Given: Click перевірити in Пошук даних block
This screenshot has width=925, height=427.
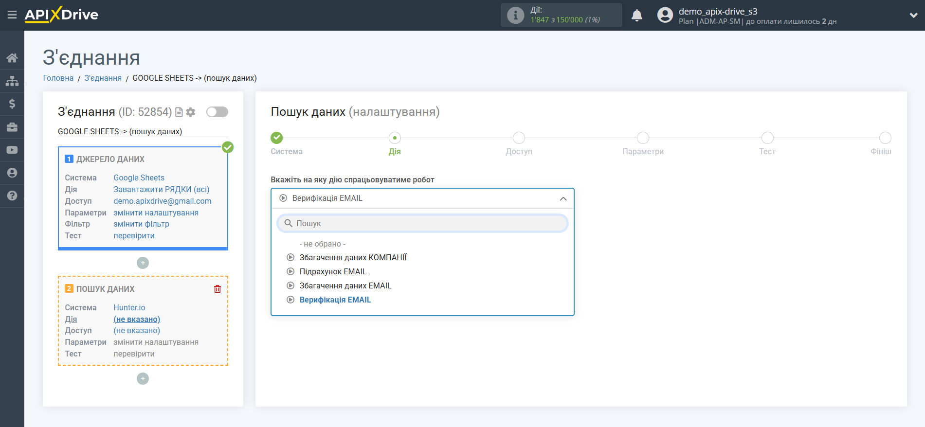Looking at the screenshot, I should tap(134, 354).
